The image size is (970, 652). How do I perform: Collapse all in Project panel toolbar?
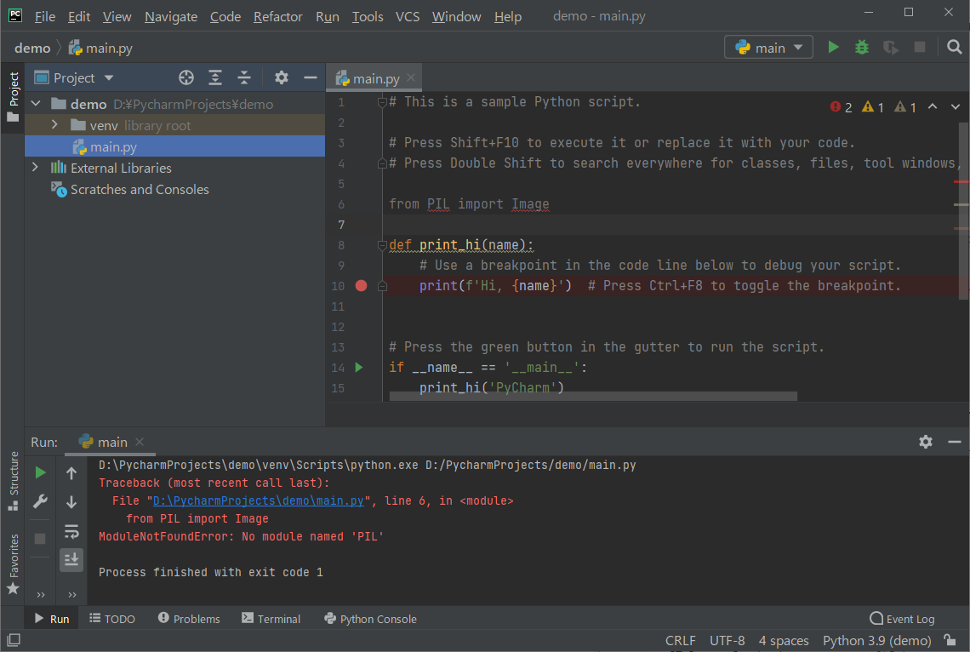[x=244, y=78]
